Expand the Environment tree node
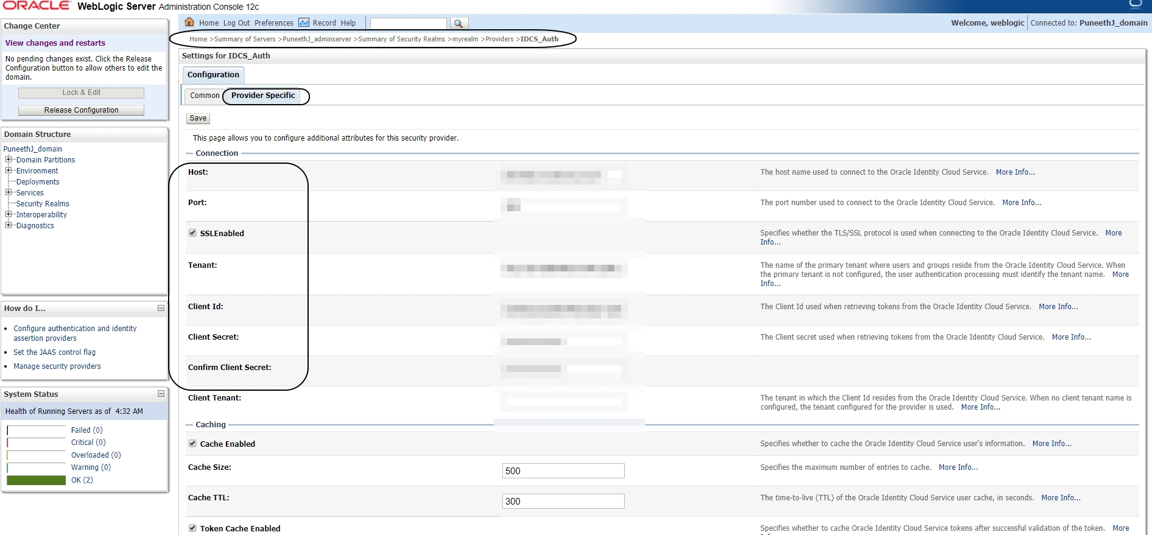Viewport: 1152px width, 535px height. (9, 170)
